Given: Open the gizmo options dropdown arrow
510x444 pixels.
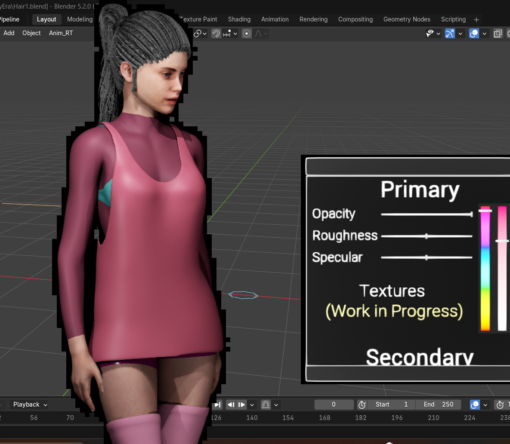Looking at the screenshot, I should 460,34.
